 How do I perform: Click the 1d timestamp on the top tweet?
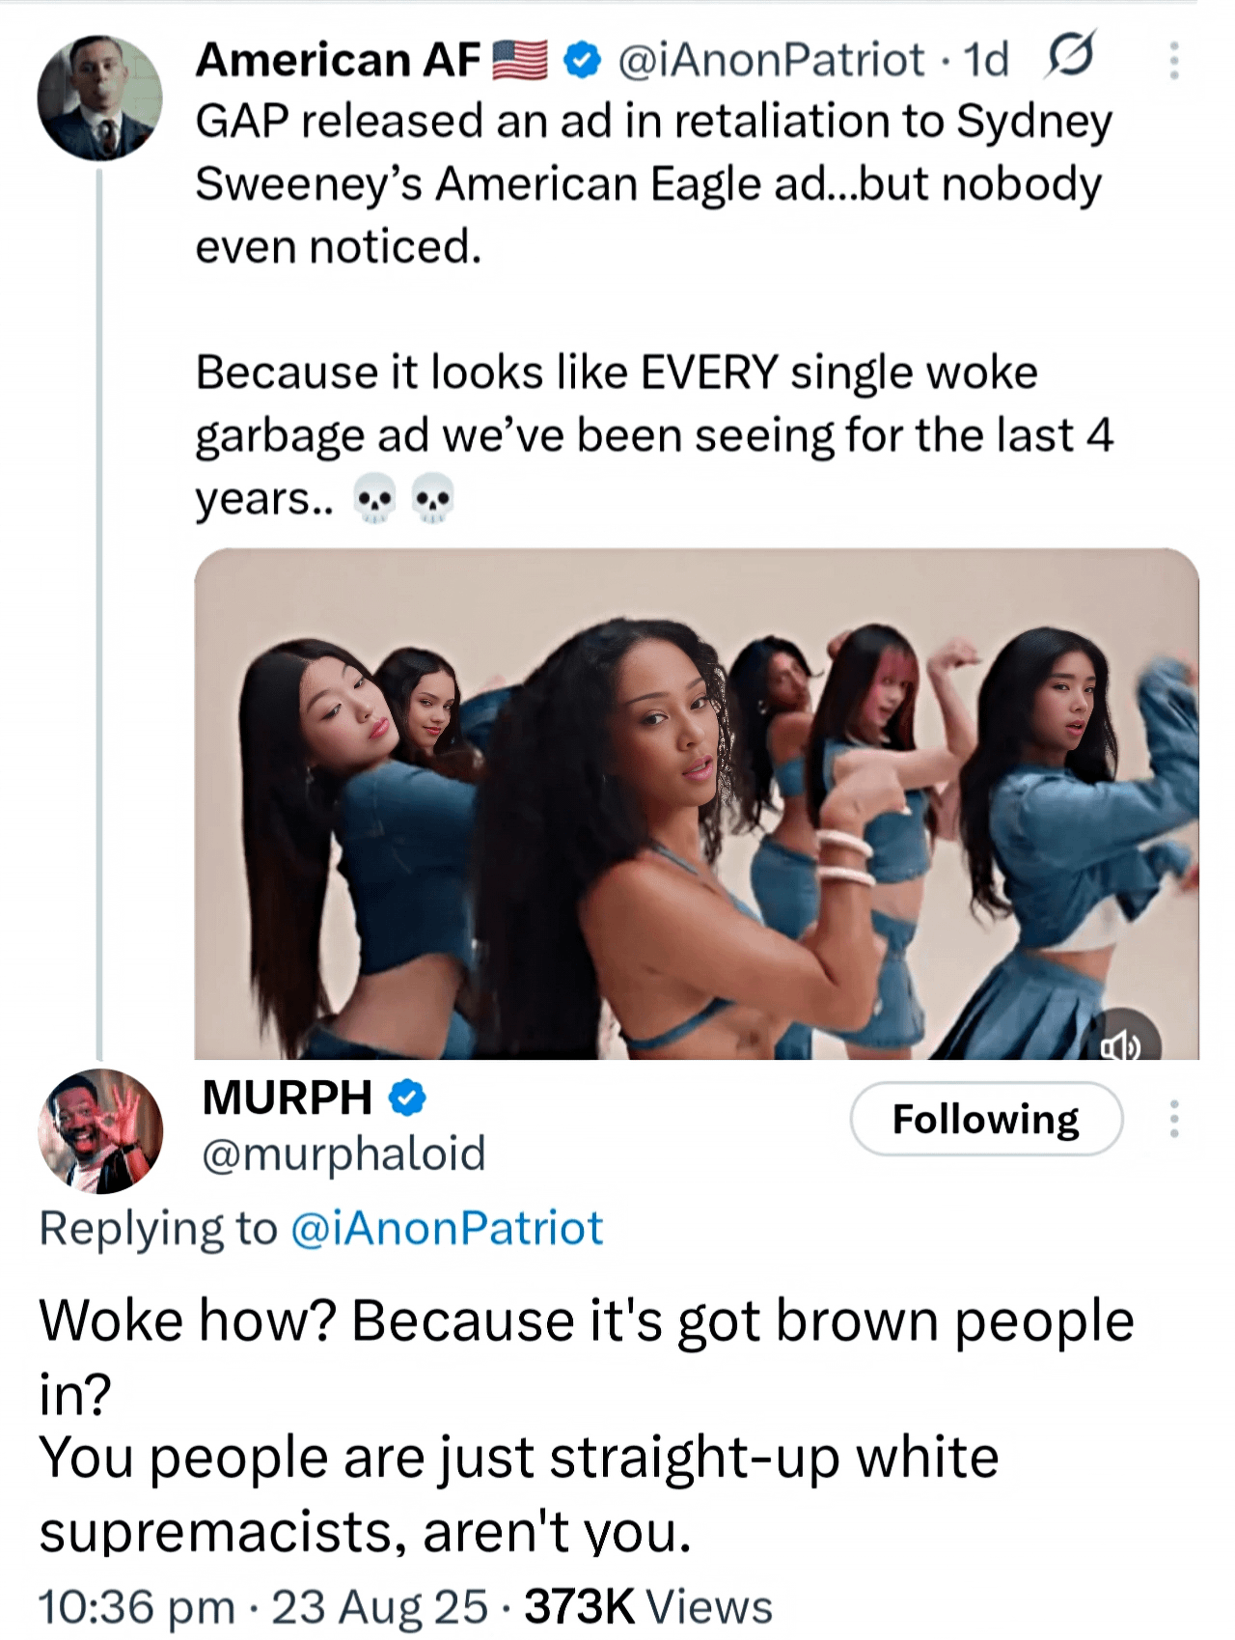[986, 60]
